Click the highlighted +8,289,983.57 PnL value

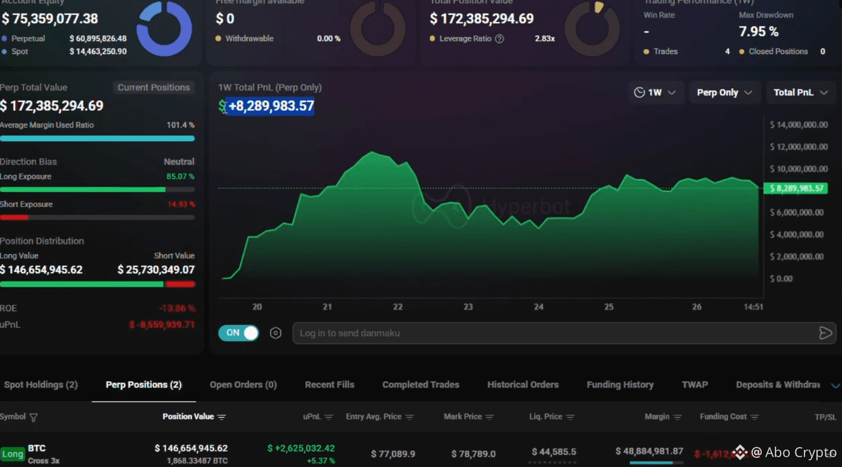tap(271, 106)
